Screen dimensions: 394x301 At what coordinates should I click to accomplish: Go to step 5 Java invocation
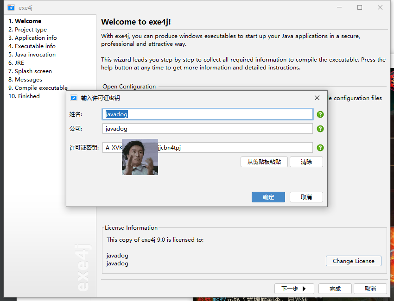click(32, 55)
